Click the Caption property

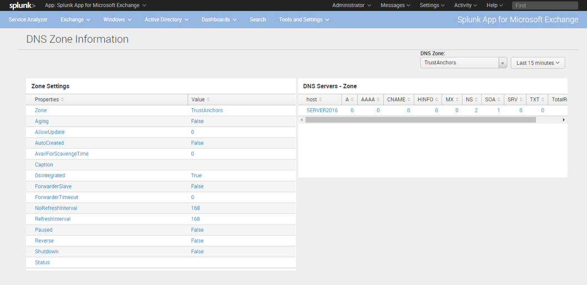pyautogui.click(x=44, y=165)
